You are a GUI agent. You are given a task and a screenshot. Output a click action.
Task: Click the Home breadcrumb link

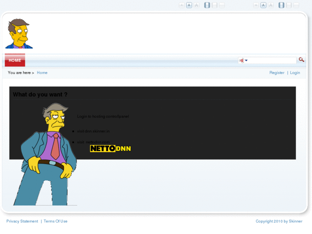point(42,73)
